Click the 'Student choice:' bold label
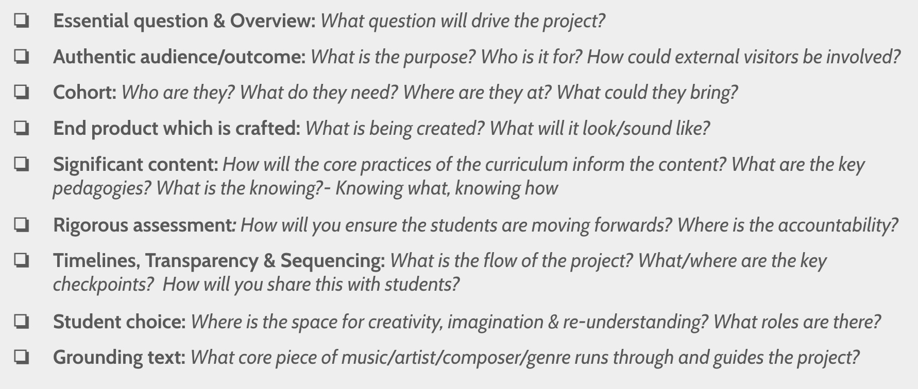 pos(119,322)
